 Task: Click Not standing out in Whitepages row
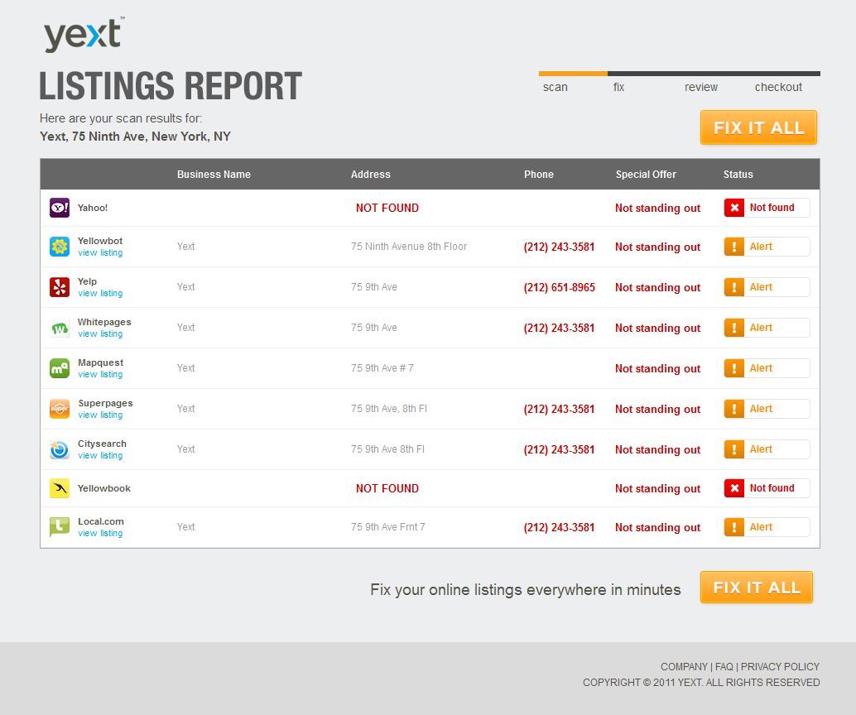658,328
